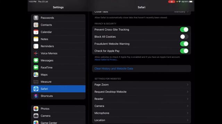Open FaceTime settings row

pos(58,68)
